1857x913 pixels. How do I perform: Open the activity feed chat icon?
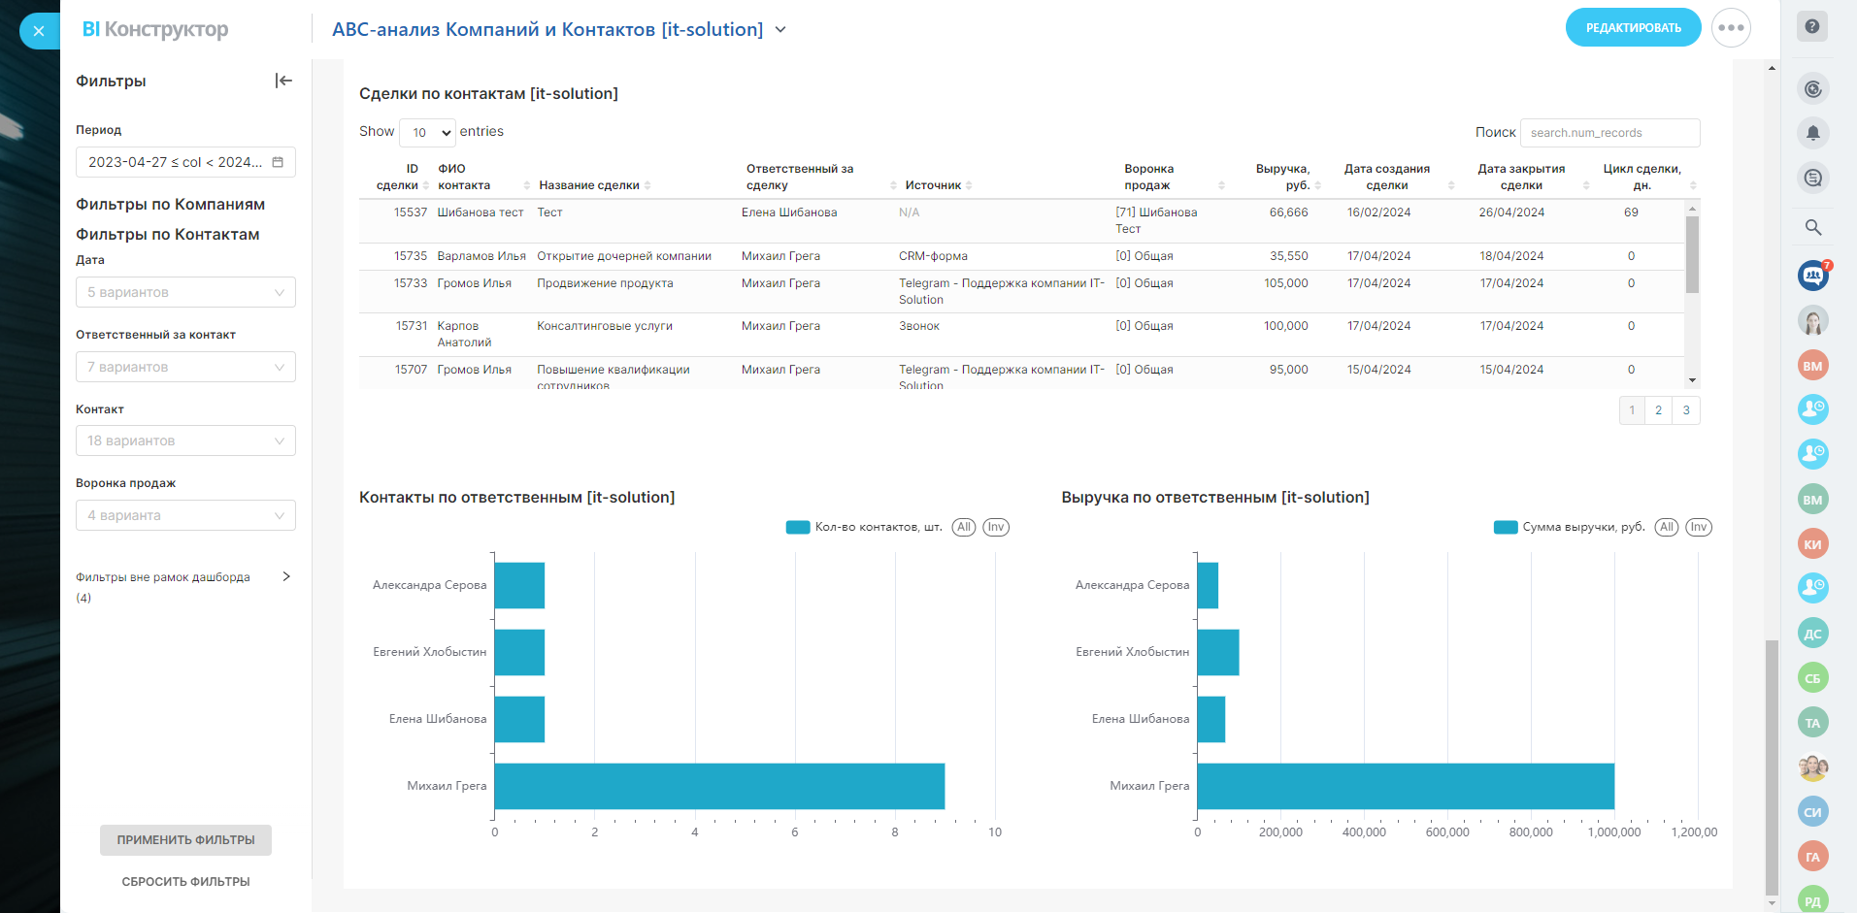(x=1812, y=178)
